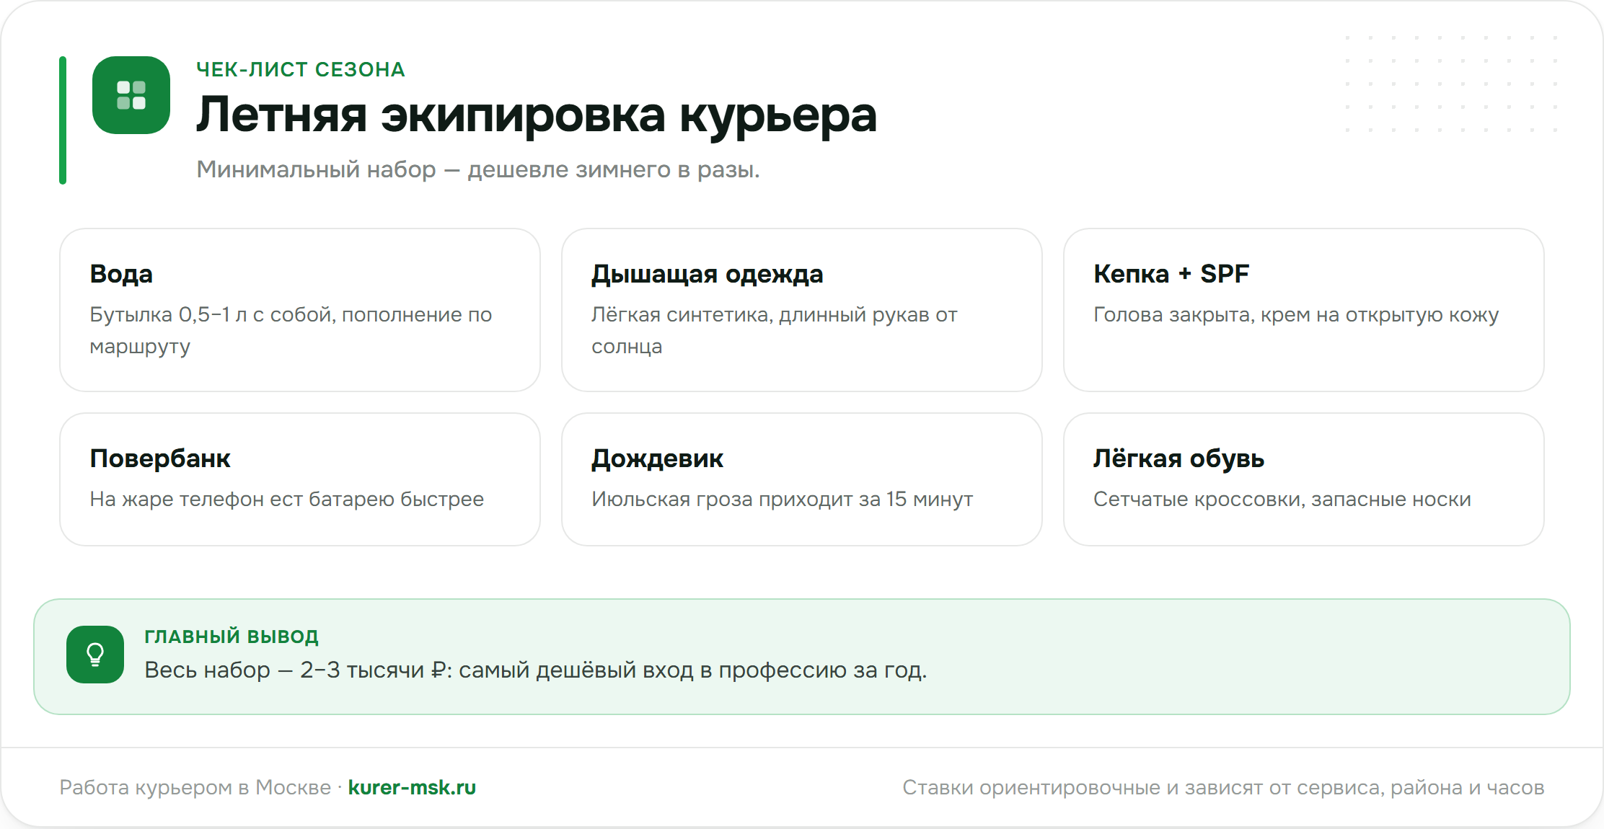Select the "Вода" card heading

[x=121, y=274]
